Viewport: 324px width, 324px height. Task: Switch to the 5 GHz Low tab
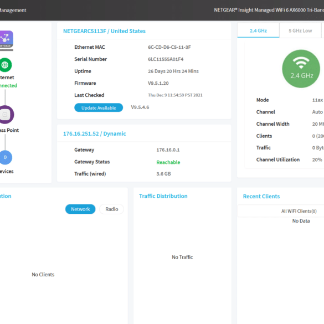click(300, 30)
